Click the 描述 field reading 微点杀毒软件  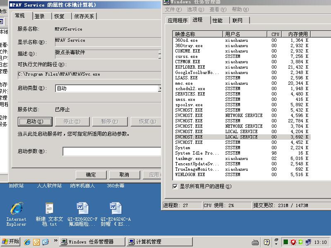(107, 54)
